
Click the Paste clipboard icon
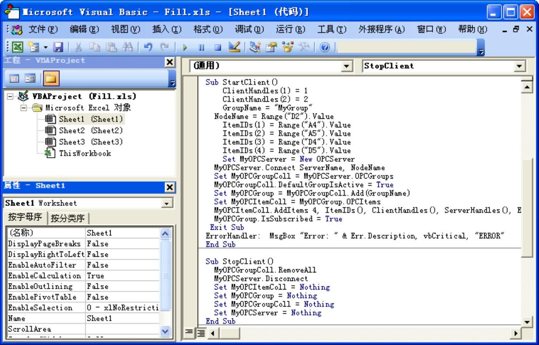[111, 47]
